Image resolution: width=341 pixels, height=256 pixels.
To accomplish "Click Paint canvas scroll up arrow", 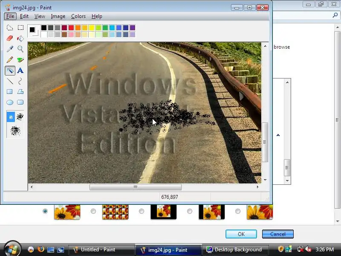I will [x=265, y=46].
